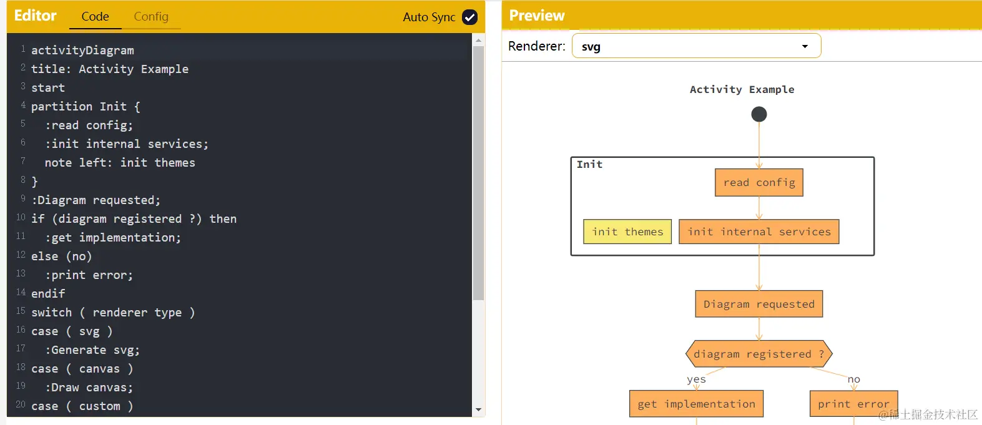Toggle the Auto Sync checkbox
This screenshot has height=425, width=982.
tap(469, 17)
